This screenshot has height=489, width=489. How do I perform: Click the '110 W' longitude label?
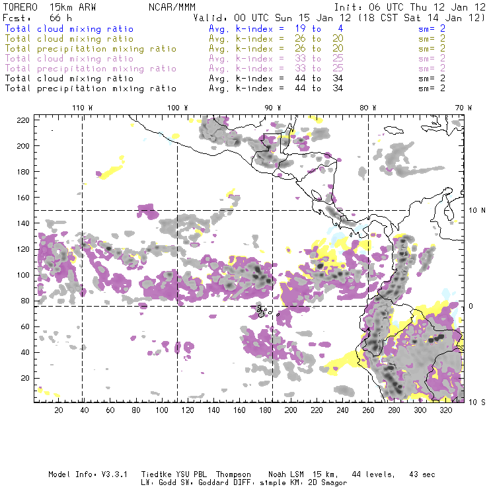83,108
